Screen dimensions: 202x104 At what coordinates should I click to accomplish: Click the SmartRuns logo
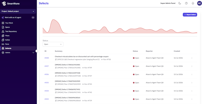tap(11, 3)
